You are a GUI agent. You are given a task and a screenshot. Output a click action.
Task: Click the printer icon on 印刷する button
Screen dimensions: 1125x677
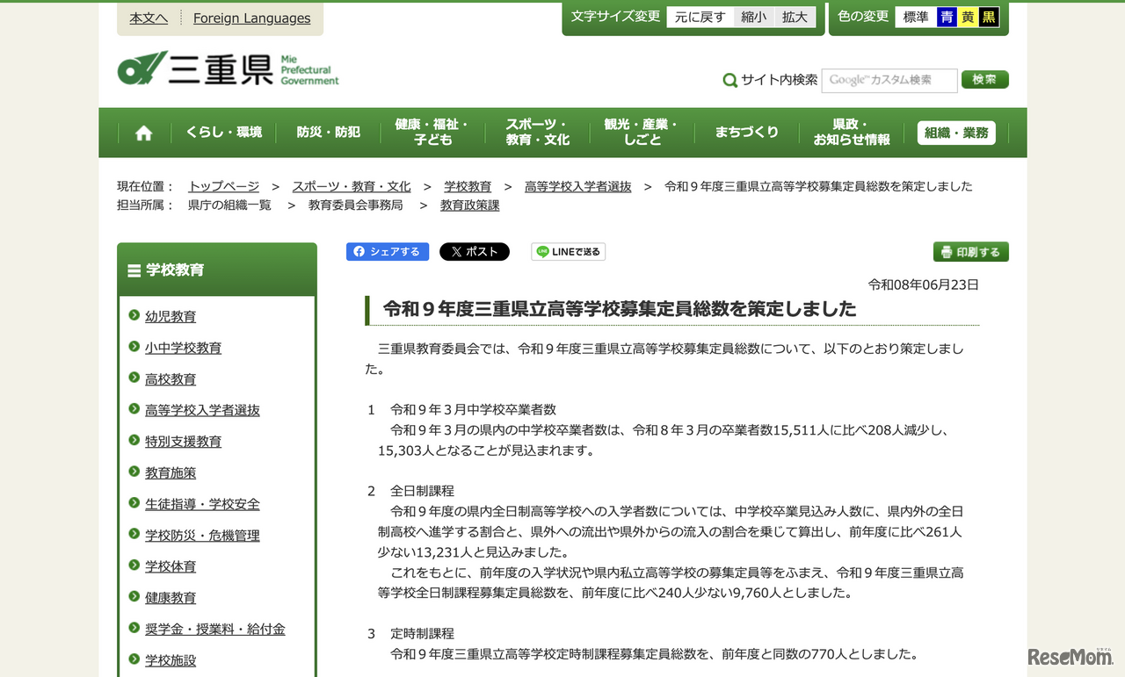coord(947,252)
